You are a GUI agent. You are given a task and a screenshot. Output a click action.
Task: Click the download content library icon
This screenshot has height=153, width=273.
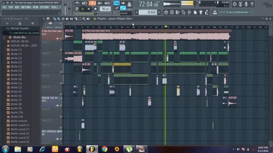(215, 12)
